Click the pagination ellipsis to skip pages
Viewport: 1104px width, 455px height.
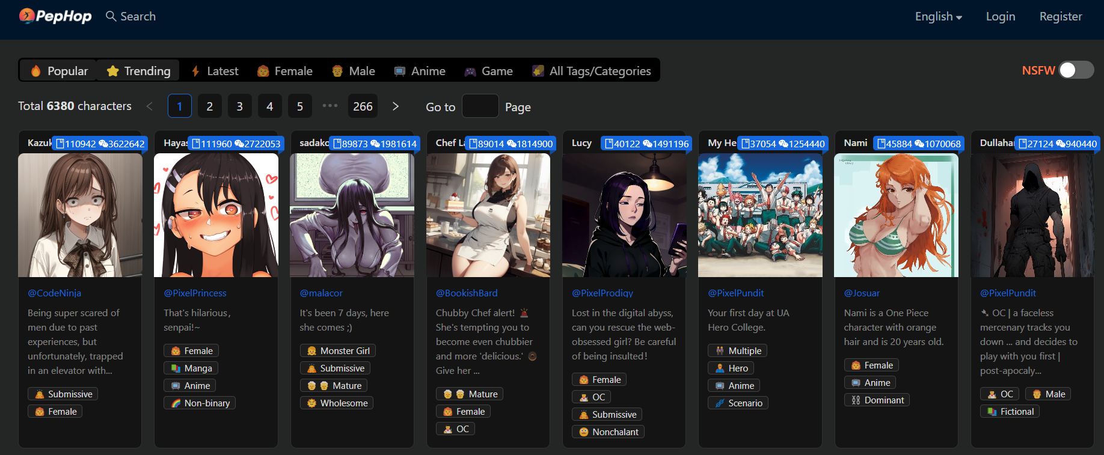click(330, 106)
